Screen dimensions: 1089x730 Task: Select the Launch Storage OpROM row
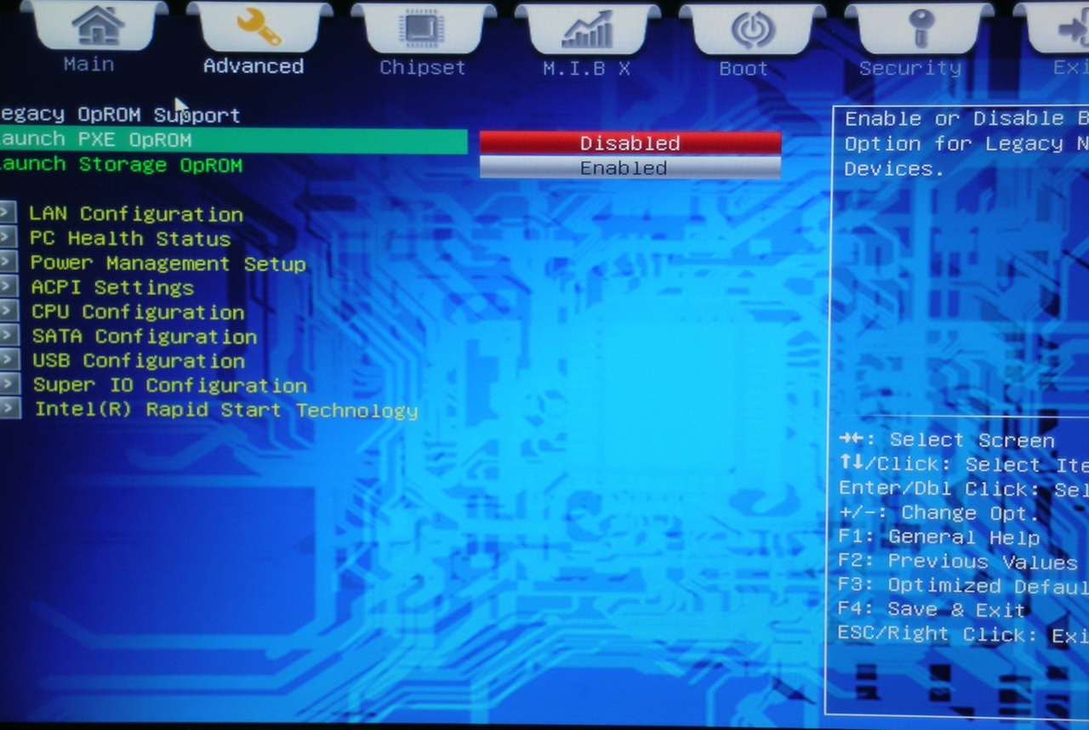121,165
